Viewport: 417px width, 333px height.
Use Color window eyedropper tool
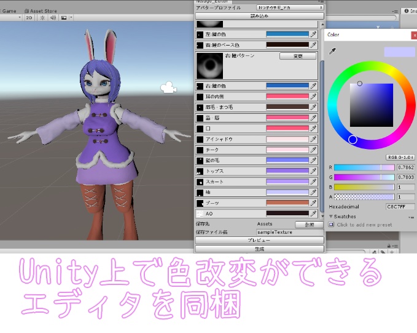[x=332, y=51]
